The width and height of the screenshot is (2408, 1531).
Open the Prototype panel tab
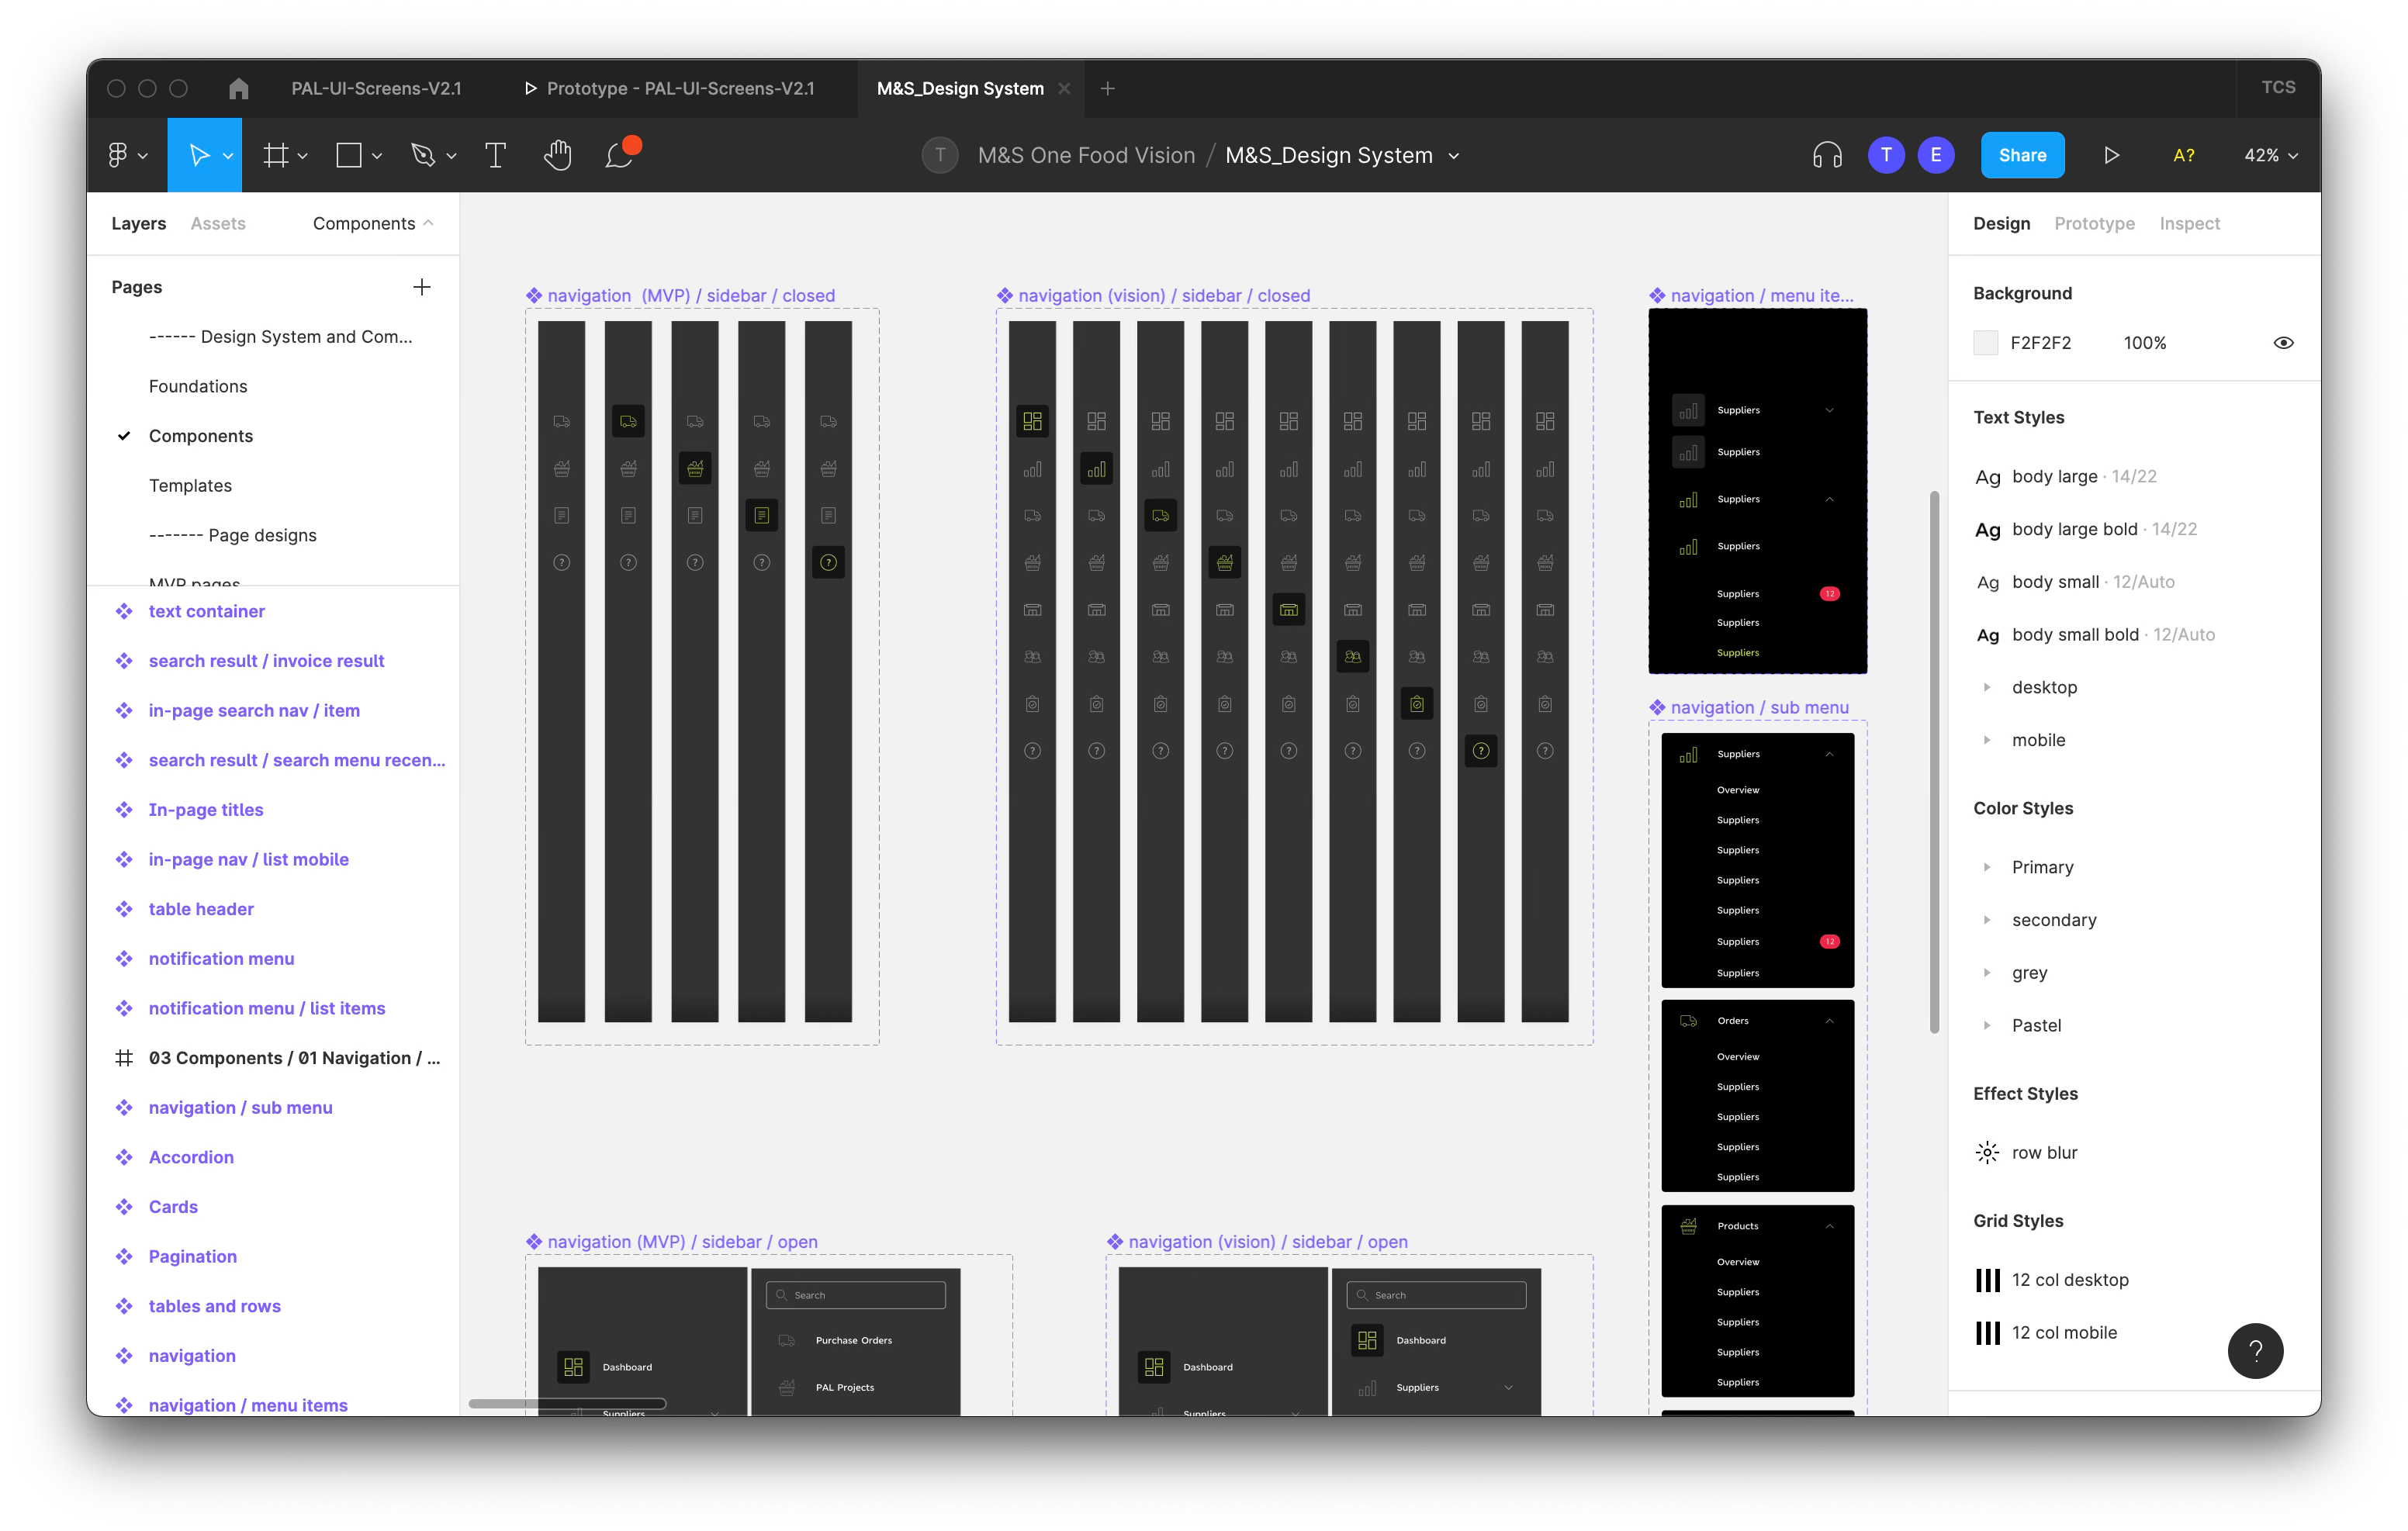pos(2094,223)
